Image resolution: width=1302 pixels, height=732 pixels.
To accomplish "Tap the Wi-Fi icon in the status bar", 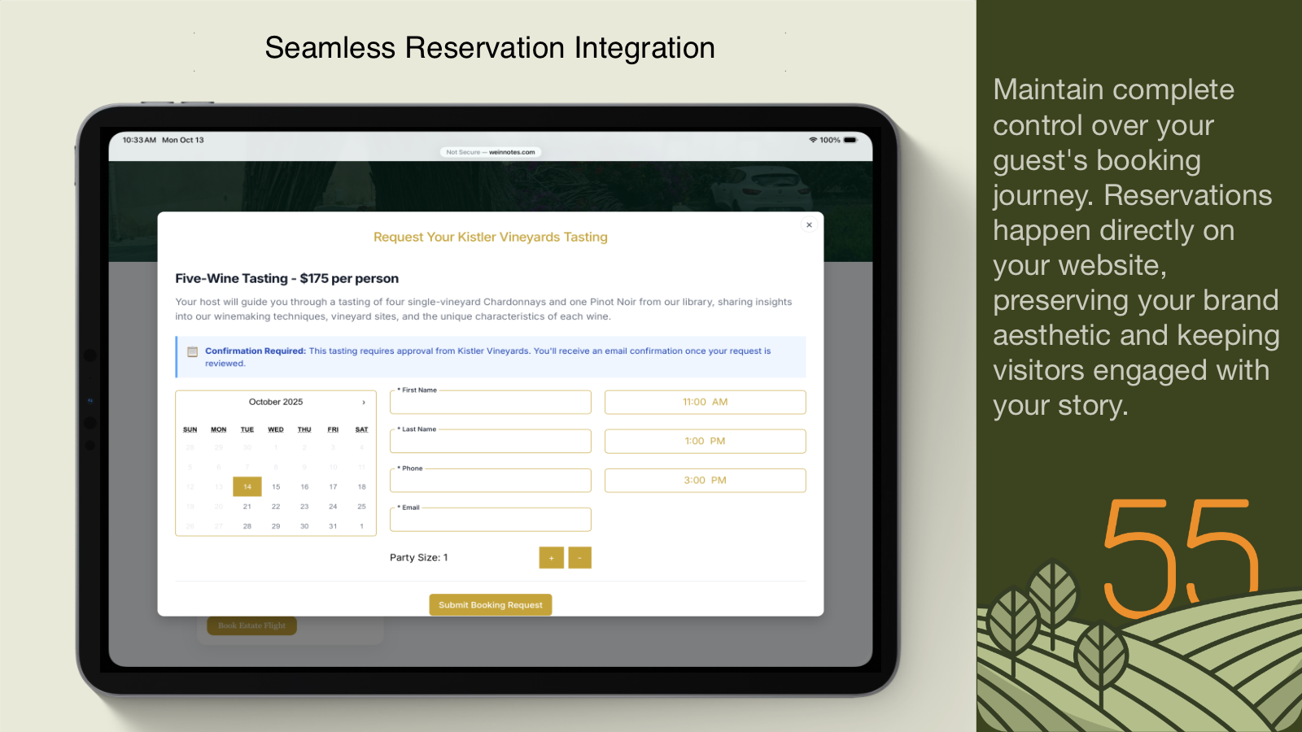I will [x=812, y=139].
